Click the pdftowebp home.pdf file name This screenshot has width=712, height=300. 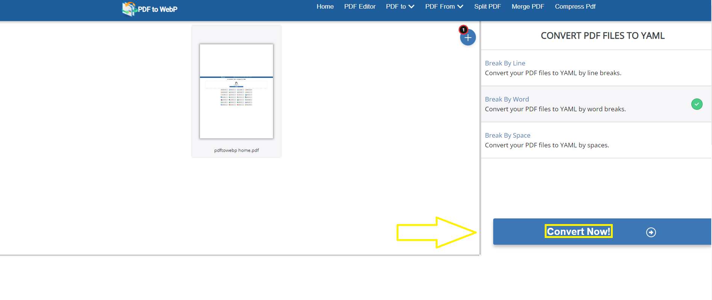click(x=236, y=150)
